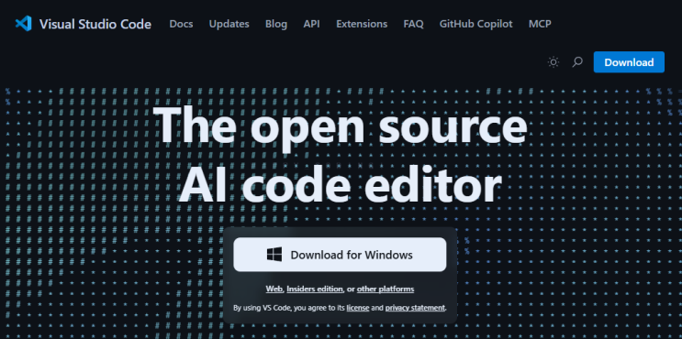Click the Windows logo in download button

pyautogui.click(x=274, y=255)
